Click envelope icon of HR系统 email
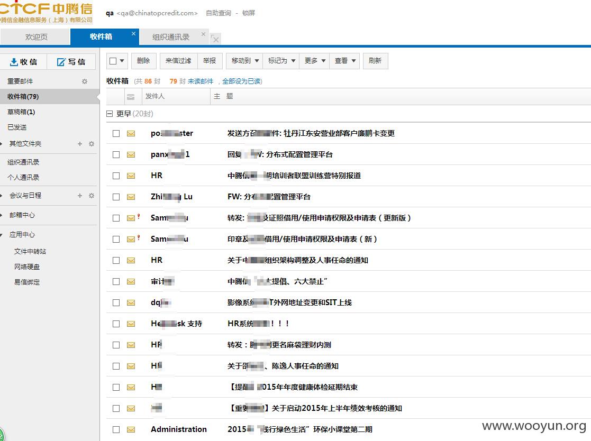 (x=131, y=324)
